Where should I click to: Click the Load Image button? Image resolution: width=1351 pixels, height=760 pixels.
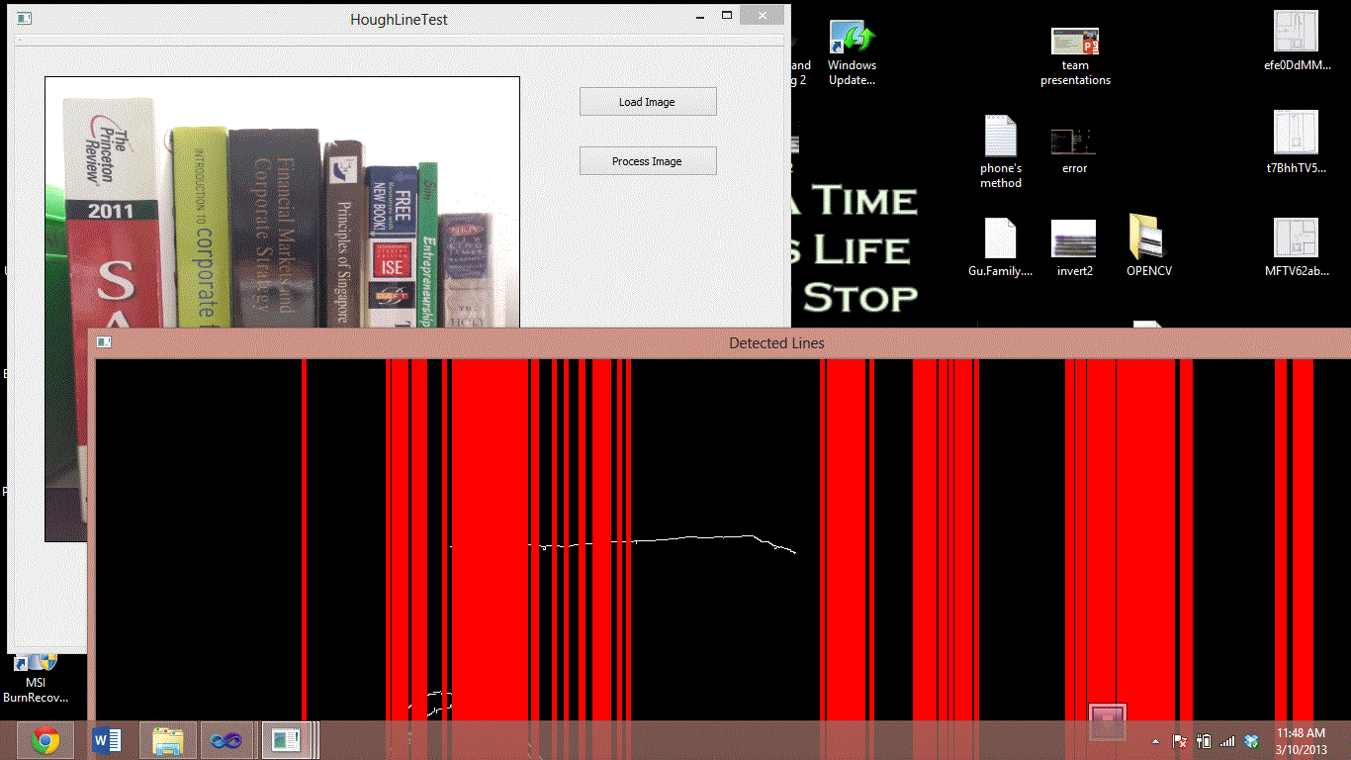pos(648,102)
